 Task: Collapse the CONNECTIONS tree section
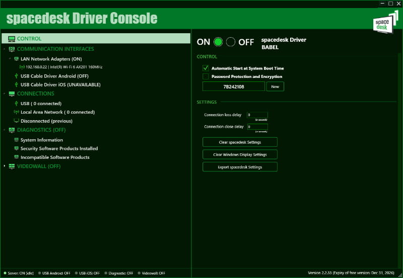coord(5,94)
